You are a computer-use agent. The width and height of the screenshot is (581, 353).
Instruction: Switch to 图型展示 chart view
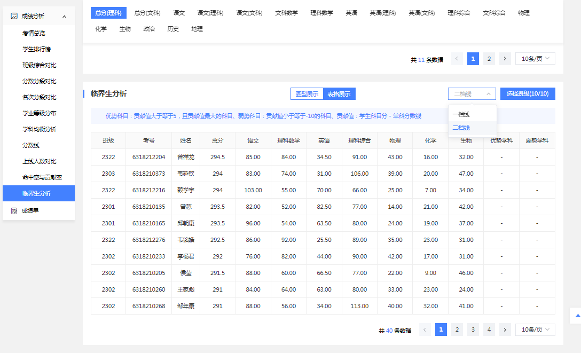307,94
